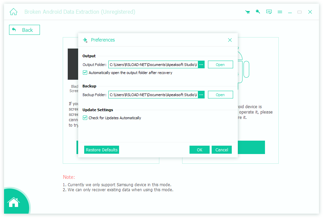Click the Backup section heading
The image size is (323, 218).
click(x=89, y=86)
